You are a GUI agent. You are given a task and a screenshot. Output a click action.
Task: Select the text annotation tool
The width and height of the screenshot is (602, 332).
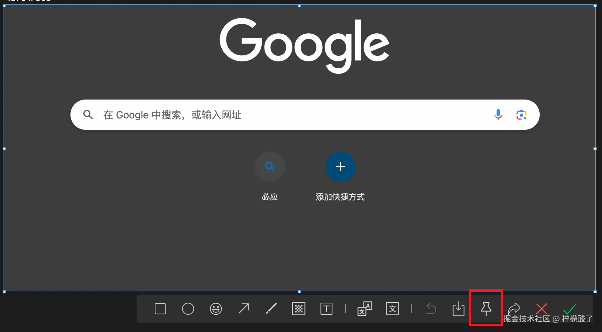coord(327,309)
